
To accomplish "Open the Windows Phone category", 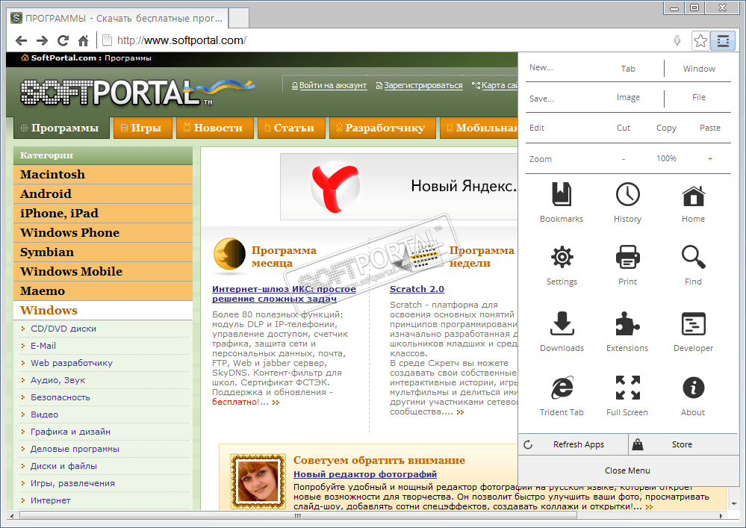I will coord(103,232).
